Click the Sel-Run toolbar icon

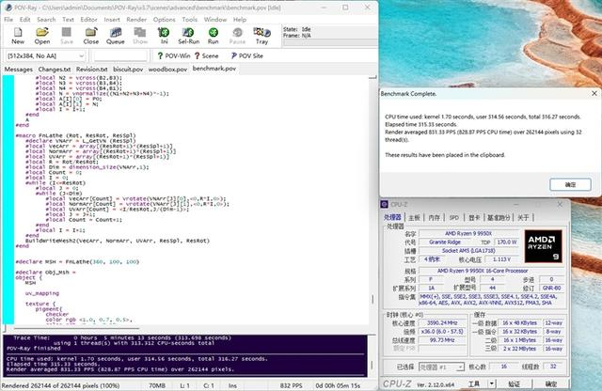pyautogui.click(x=188, y=36)
